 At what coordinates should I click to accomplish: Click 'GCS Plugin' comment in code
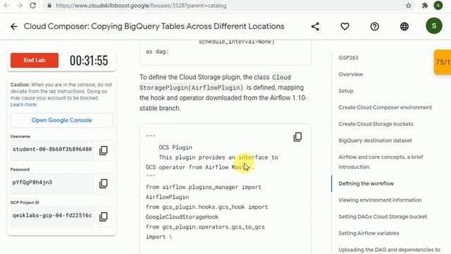pos(175,147)
